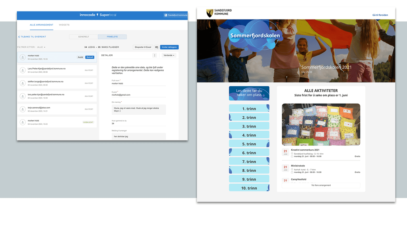Click the back chevron beside Tilbake til oversikt
The height and width of the screenshot is (226, 407).
(x=19, y=37)
